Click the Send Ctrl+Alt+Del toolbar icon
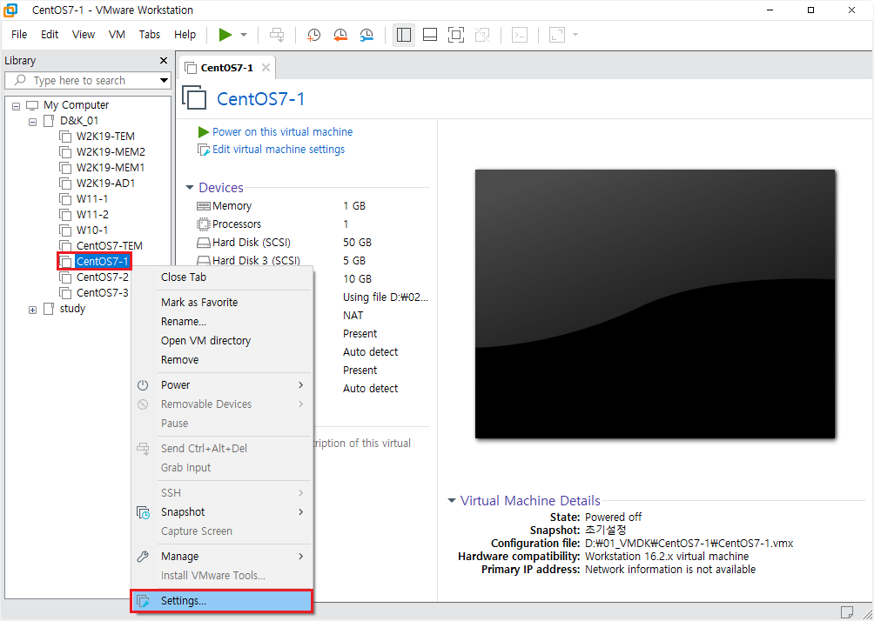This screenshot has width=874, height=621. click(x=277, y=35)
